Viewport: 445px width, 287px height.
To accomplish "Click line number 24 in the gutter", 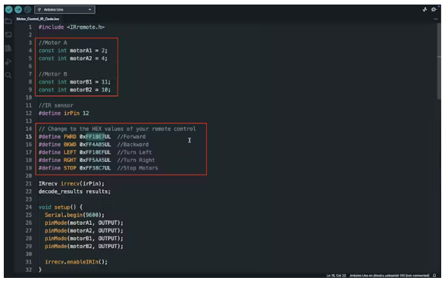I will [29, 207].
